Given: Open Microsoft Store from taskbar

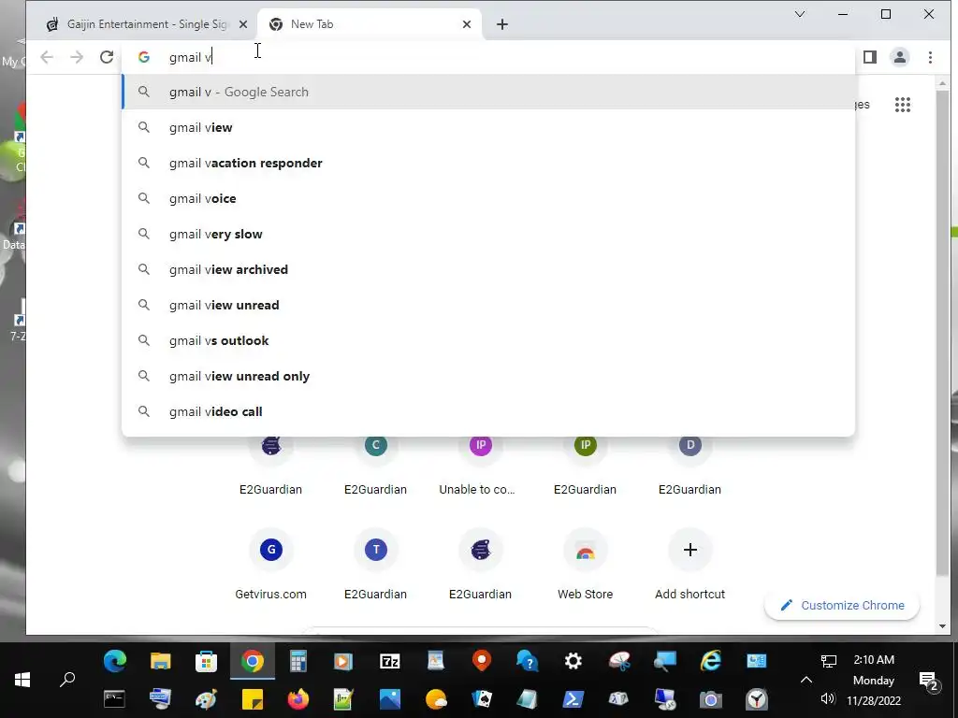Looking at the screenshot, I should pos(207,661).
